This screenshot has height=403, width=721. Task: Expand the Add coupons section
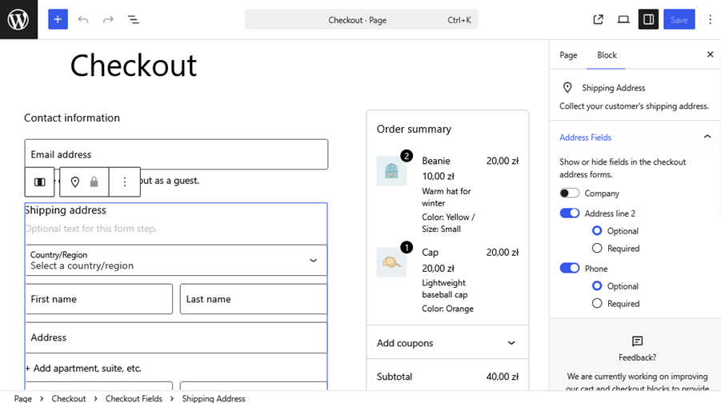click(447, 343)
